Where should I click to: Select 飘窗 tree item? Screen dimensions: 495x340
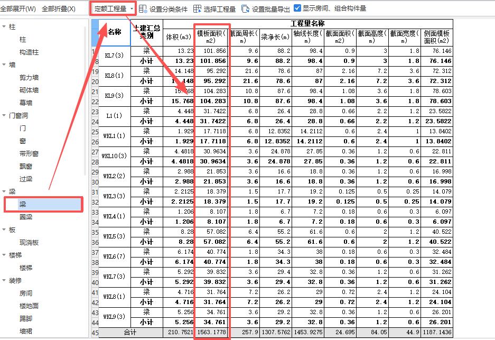point(26,166)
